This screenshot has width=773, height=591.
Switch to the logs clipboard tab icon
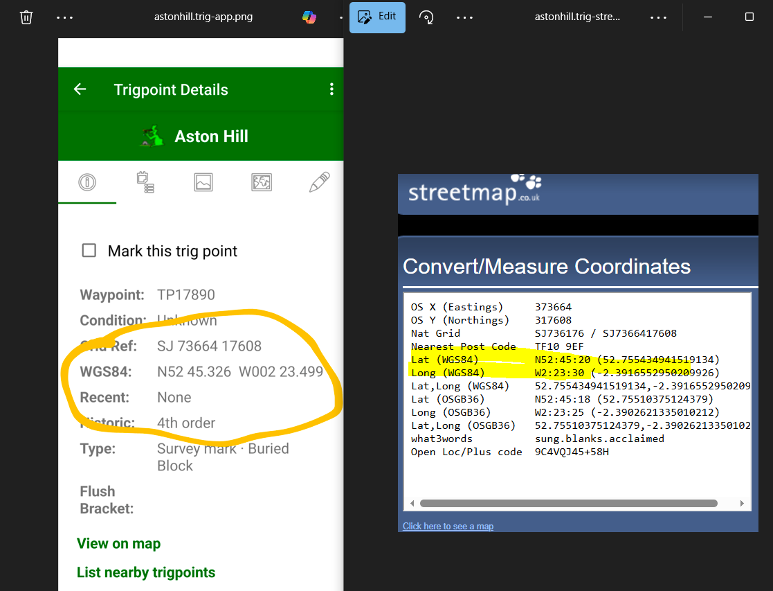(145, 182)
